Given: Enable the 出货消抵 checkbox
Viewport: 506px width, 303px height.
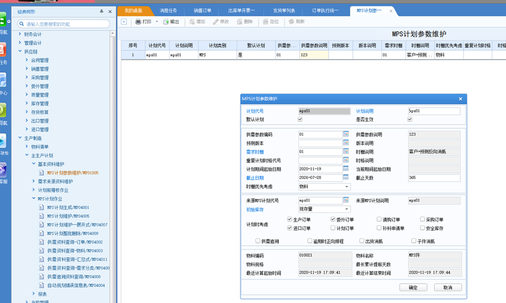Looking at the screenshot, I should coord(362,241).
